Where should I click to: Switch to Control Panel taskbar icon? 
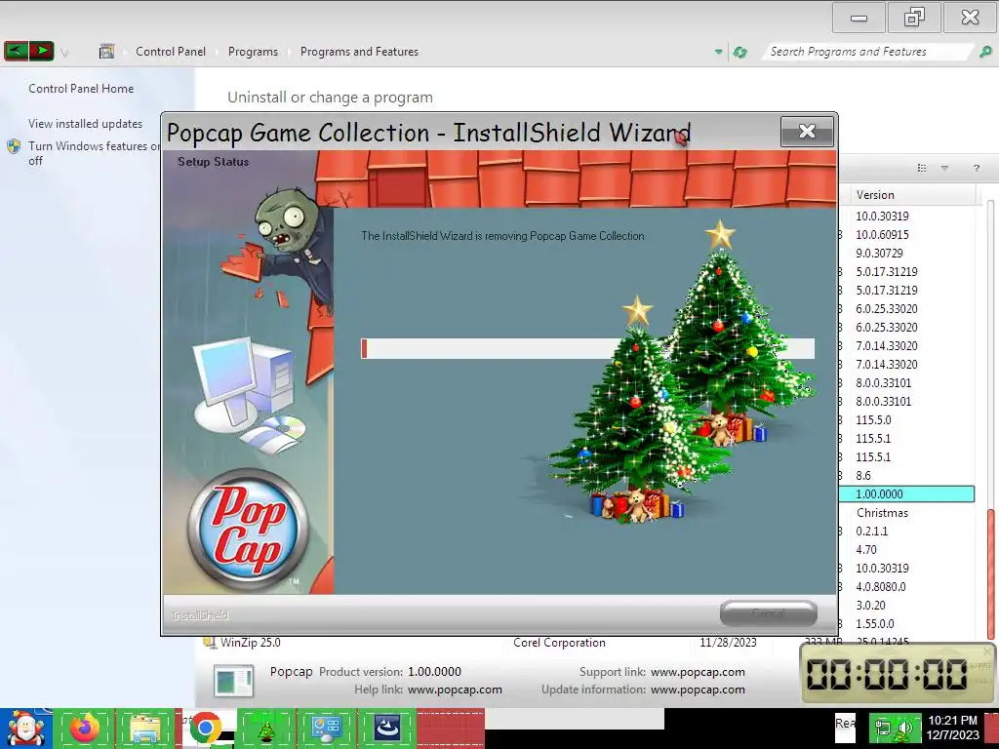326,729
